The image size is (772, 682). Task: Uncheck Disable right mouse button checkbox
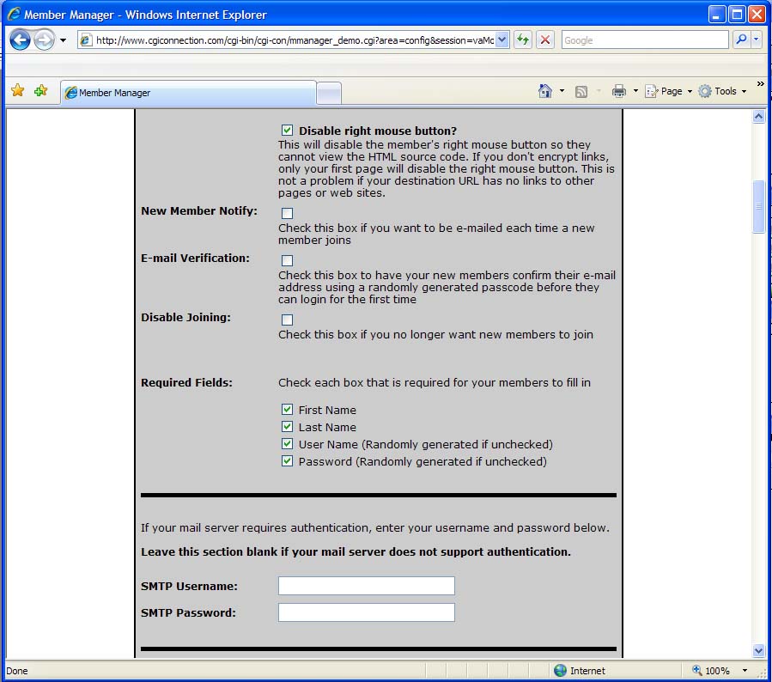coord(287,130)
